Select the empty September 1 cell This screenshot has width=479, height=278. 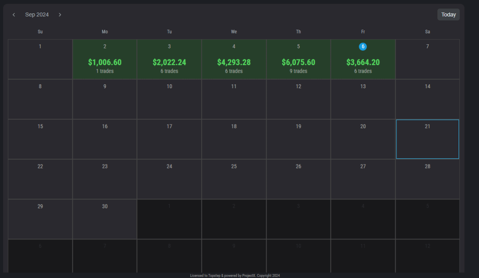pyautogui.click(x=40, y=59)
